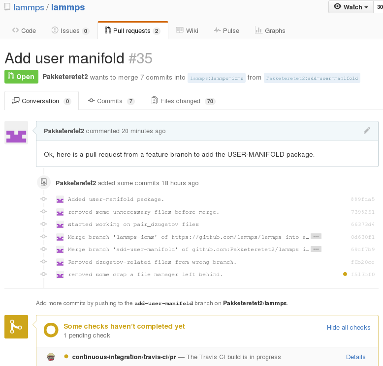This screenshot has width=383, height=366.
Task: Expand ellipsis on 'add-user-manifold' merge commit
Action: 316,249
